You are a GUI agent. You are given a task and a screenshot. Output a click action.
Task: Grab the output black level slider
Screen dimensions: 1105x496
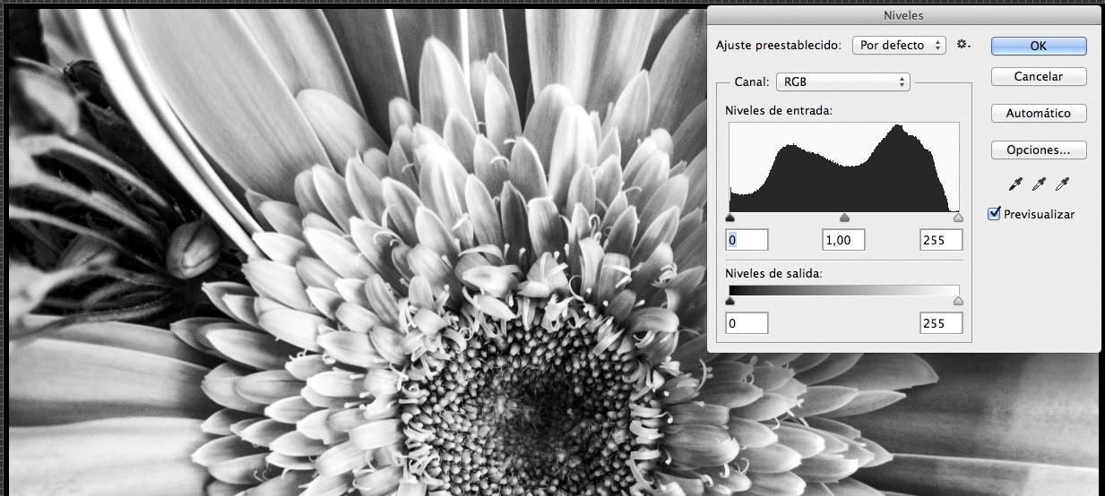pyautogui.click(x=729, y=302)
